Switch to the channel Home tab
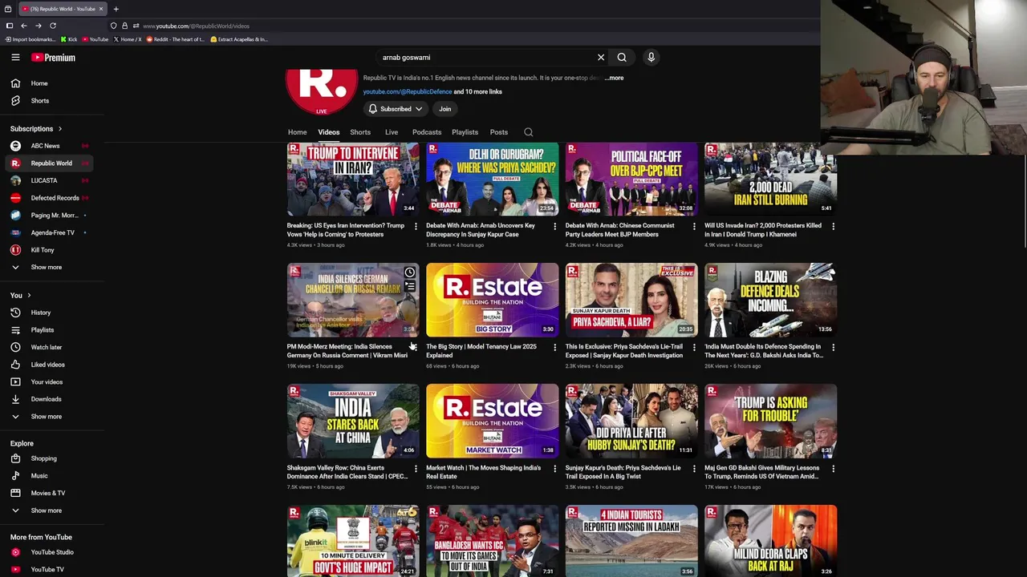 pyautogui.click(x=297, y=132)
